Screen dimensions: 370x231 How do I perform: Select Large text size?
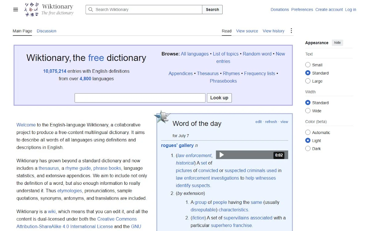[308, 81]
